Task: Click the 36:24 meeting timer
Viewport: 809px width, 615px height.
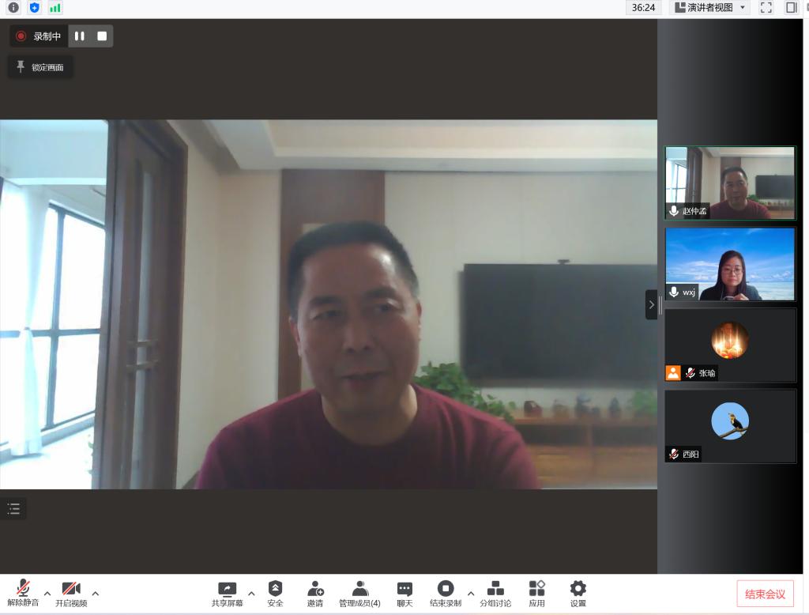Action: (643, 8)
